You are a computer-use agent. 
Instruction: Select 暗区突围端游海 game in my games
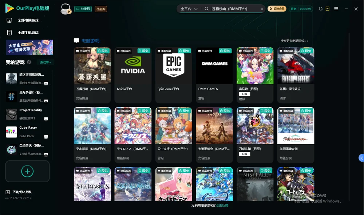(27, 78)
